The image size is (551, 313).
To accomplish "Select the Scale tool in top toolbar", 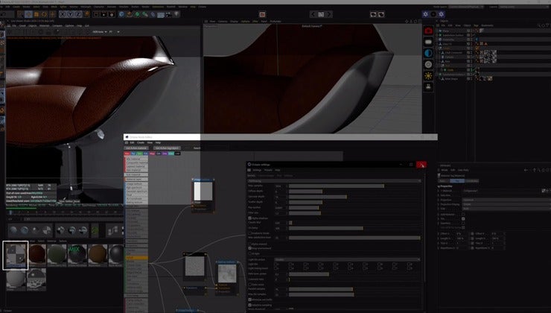I will pos(36,14).
